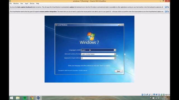
Task: Open the View menu
Action: tap(22, 4)
